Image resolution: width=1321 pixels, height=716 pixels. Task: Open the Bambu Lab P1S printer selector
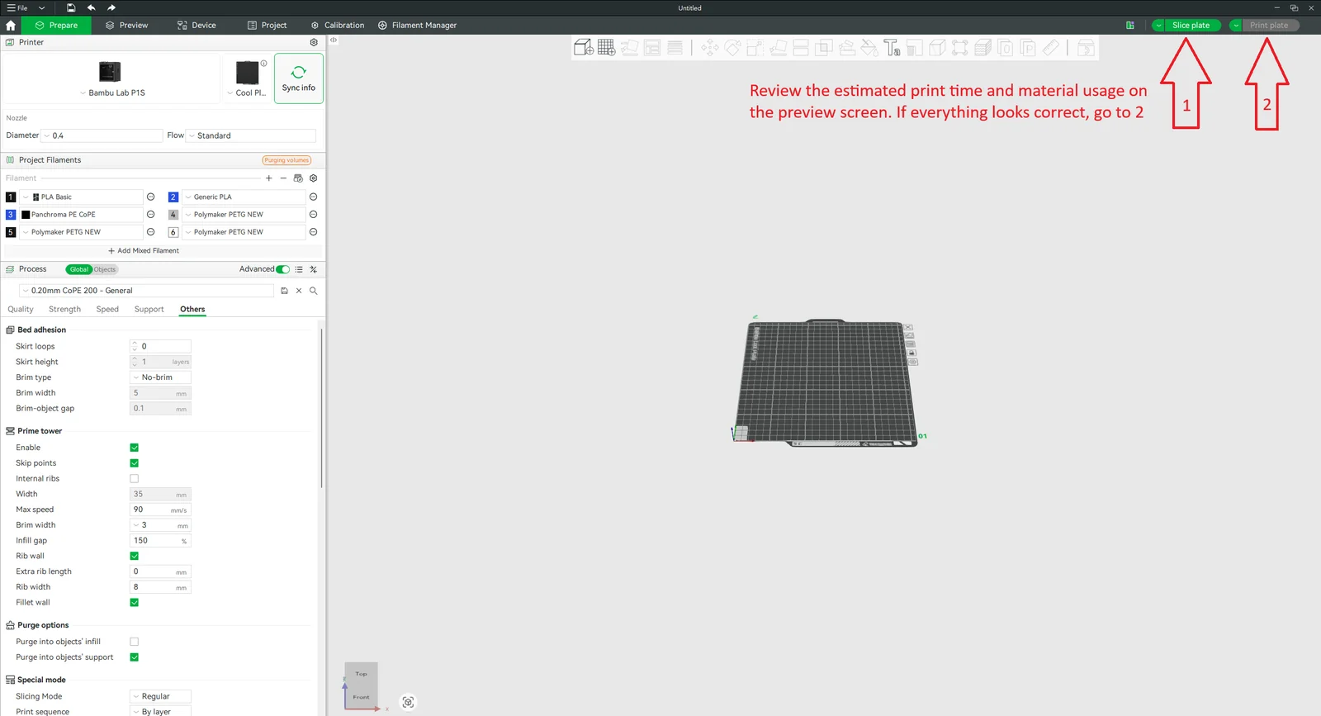[111, 78]
